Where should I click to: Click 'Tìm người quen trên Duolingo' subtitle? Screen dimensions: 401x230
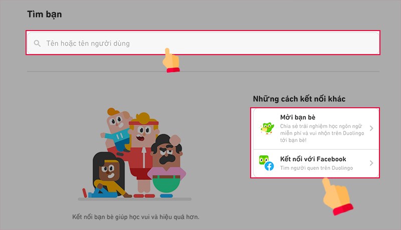click(316, 168)
